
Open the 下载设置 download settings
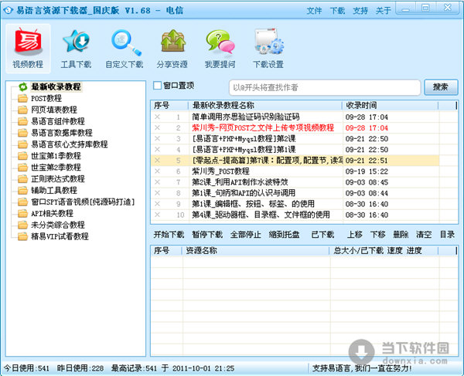tap(268, 49)
